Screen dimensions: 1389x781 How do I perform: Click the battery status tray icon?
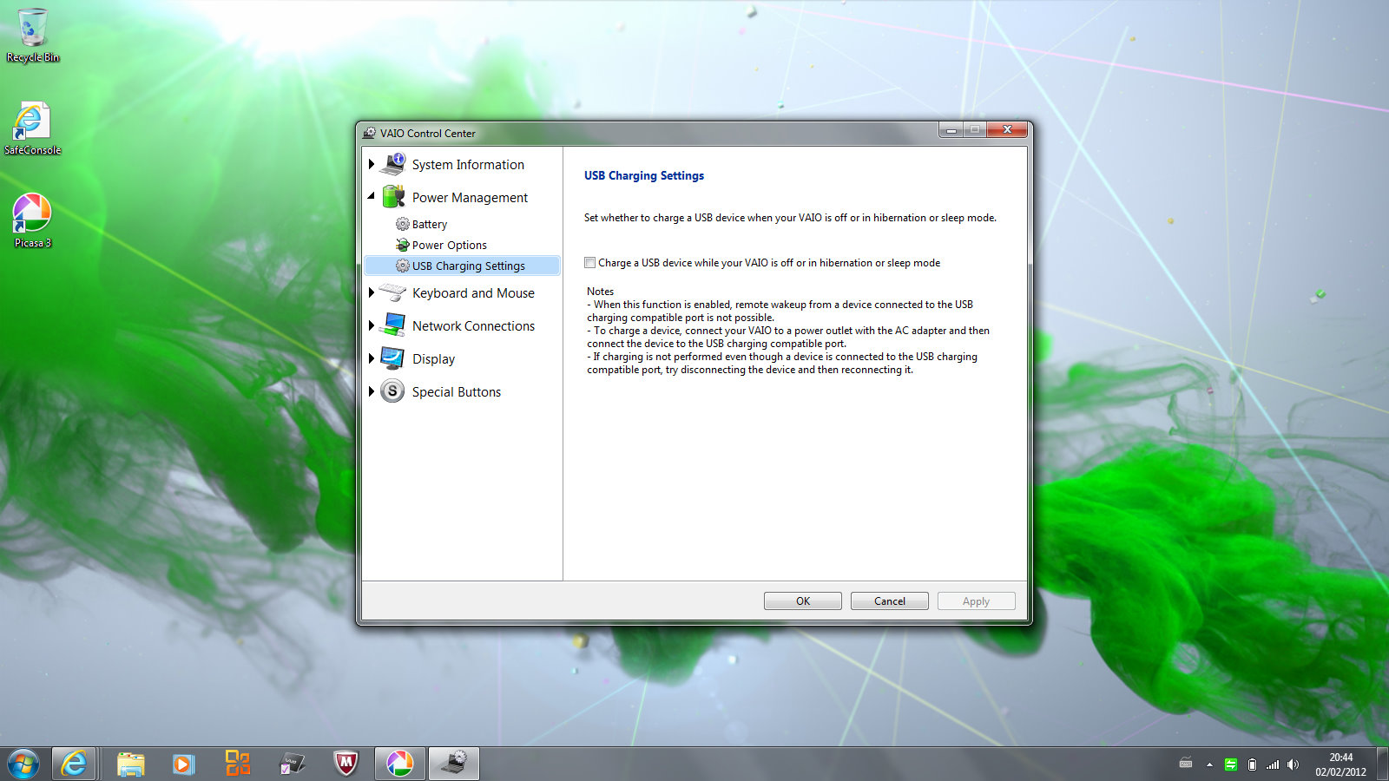click(x=1252, y=765)
